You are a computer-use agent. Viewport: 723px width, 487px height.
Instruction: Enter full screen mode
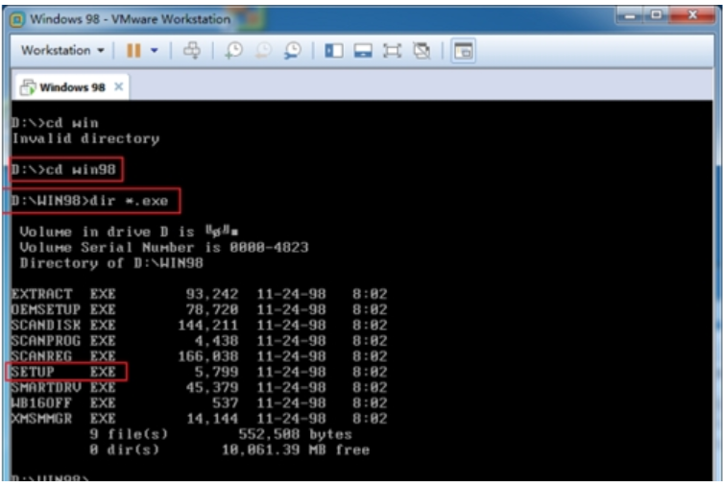[x=392, y=50]
